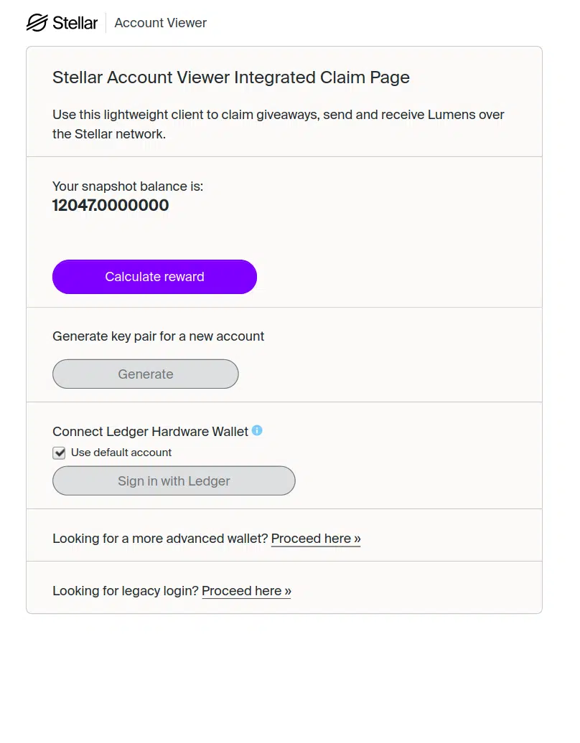Click the Generate key pair button
This screenshot has width=580, height=743.
[145, 374]
